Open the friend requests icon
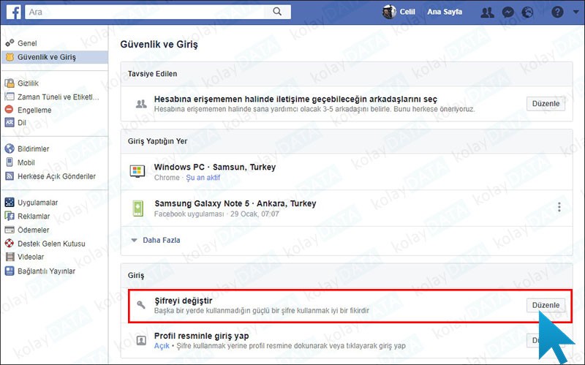The image size is (585, 365). 487,12
